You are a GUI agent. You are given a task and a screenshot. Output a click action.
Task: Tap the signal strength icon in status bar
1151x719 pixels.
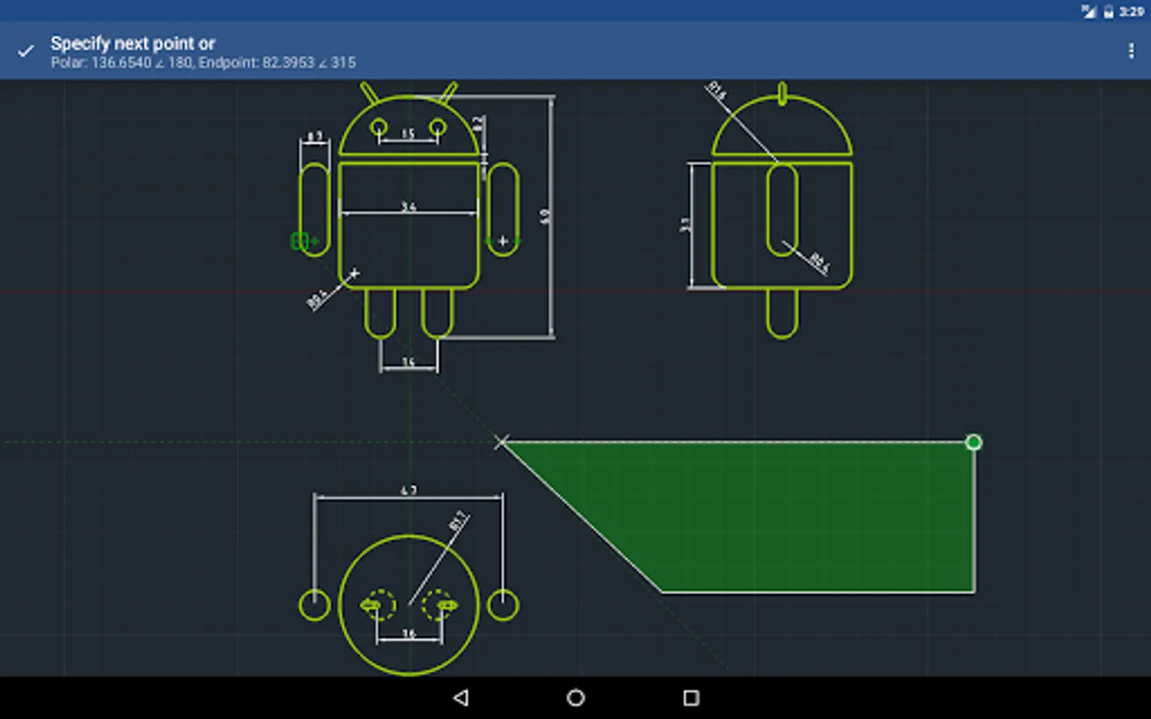tap(1089, 11)
